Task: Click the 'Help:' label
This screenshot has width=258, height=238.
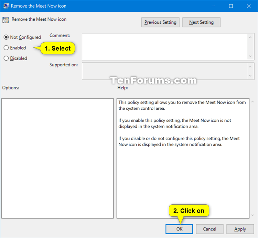Action: pos(122,88)
